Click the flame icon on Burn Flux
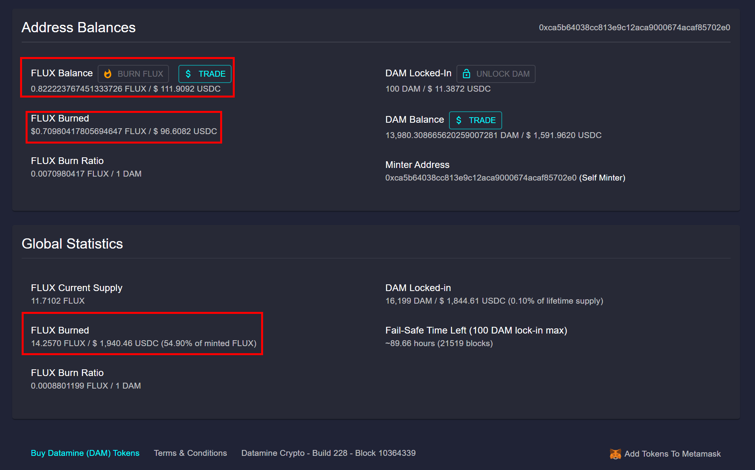The height and width of the screenshot is (470, 755). click(108, 74)
